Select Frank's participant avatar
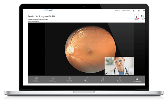168x101 pixels. 137,18
